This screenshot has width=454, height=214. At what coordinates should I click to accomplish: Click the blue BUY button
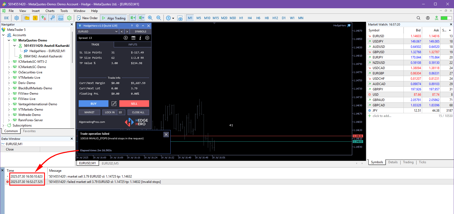pos(94,104)
